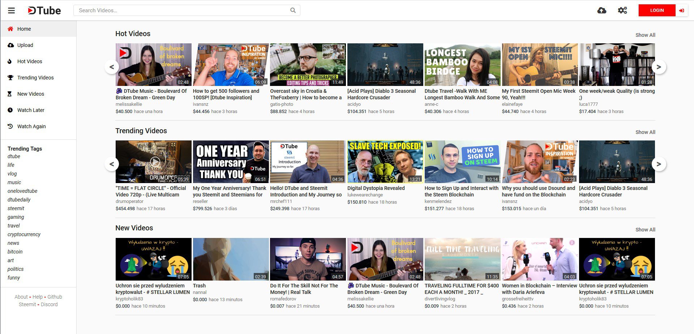Click the Home house icon in sidebar

click(10, 29)
